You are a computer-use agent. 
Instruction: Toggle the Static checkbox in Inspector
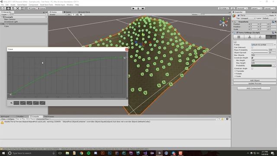(x=268, y=16)
